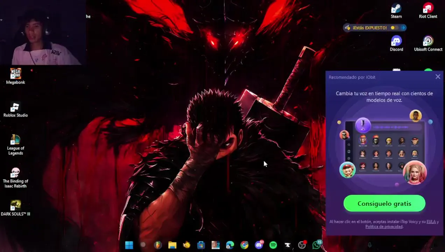
Task: Close the Recomendado por iObit popup
Action: click(438, 77)
